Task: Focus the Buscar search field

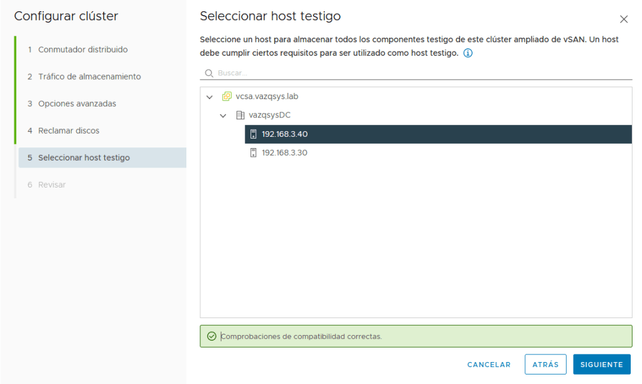Action: click(x=420, y=73)
